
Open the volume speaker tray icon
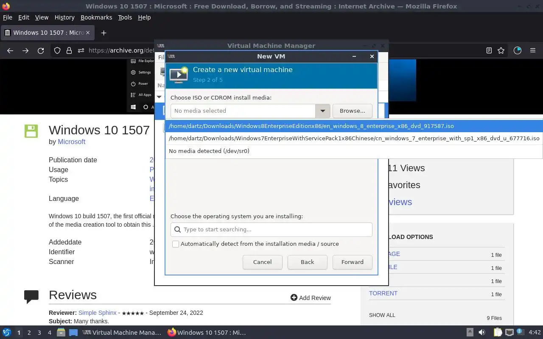[481, 333]
